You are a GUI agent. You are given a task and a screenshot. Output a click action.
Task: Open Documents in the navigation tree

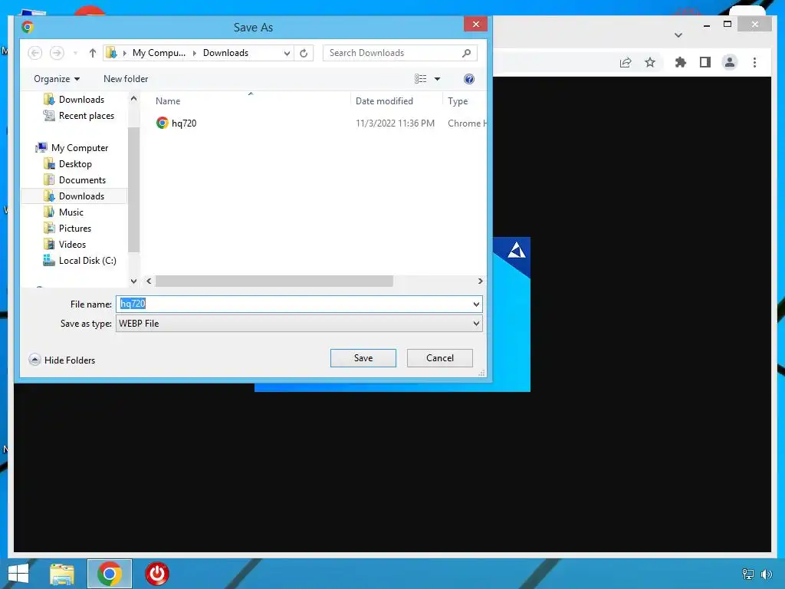pos(74,179)
